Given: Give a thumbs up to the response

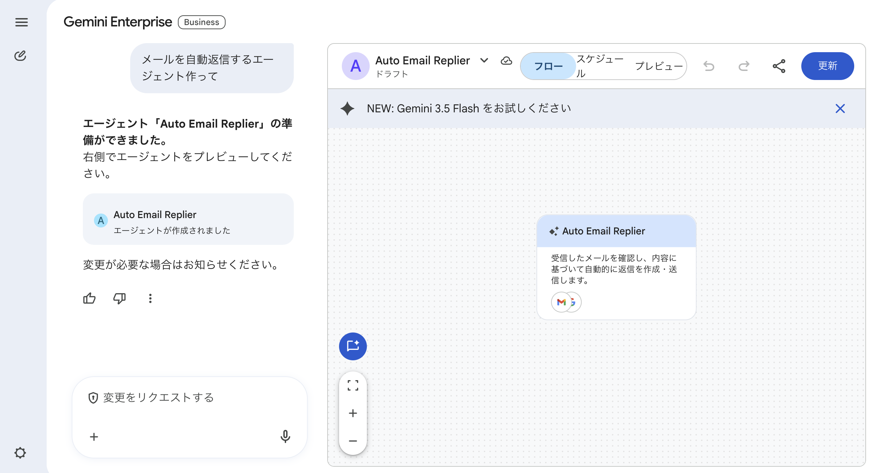Looking at the screenshot, I should (x=89, y=298).
